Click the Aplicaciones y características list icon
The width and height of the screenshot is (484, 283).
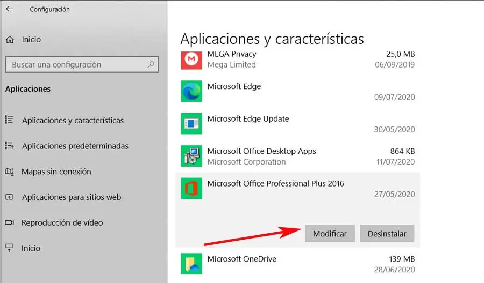coord(9,120)
